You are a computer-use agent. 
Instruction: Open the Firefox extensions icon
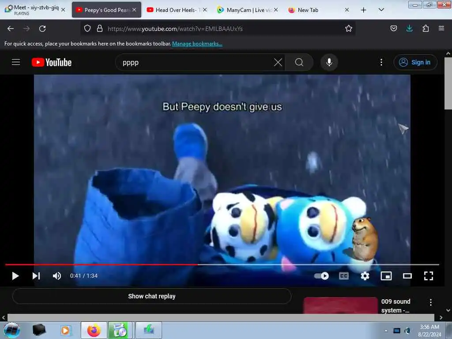(426, 28)
